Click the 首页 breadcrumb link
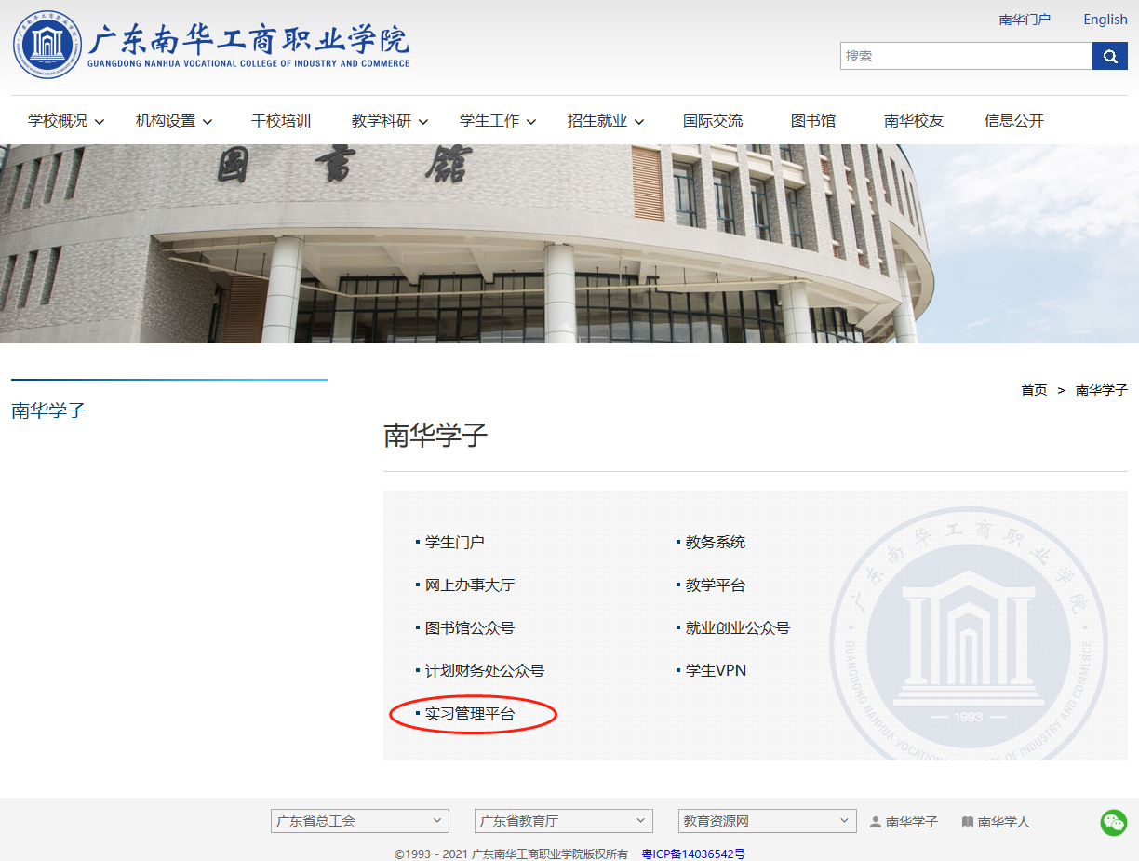The width and height of the screenshot is (1139, 861). 1034,390
